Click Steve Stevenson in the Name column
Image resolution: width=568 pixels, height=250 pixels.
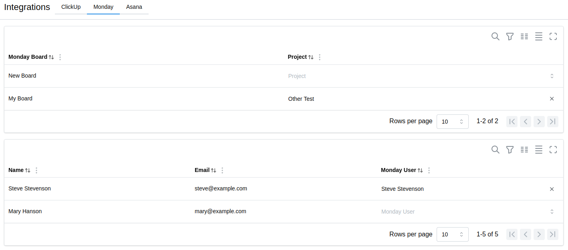[x=30, y=188]
